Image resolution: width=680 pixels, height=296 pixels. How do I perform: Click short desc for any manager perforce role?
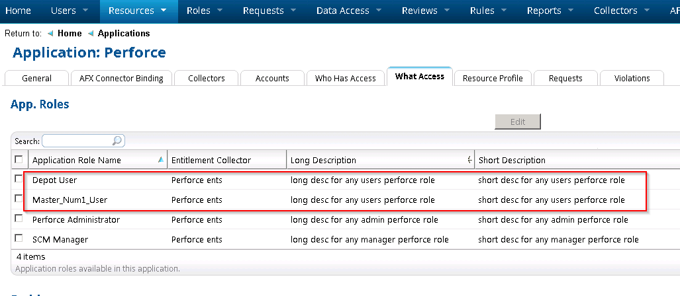click(x=558, y=240)
